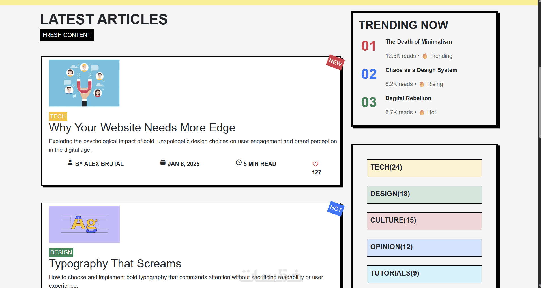This screenshot has height=288, width=541.
Task: Click the author person icon beside Alex Brutal
Action: point(70,163)
